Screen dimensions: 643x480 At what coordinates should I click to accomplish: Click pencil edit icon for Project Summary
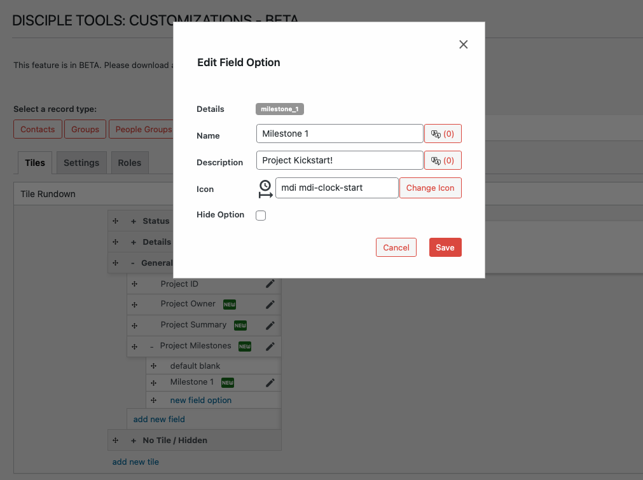coord(270,326)
